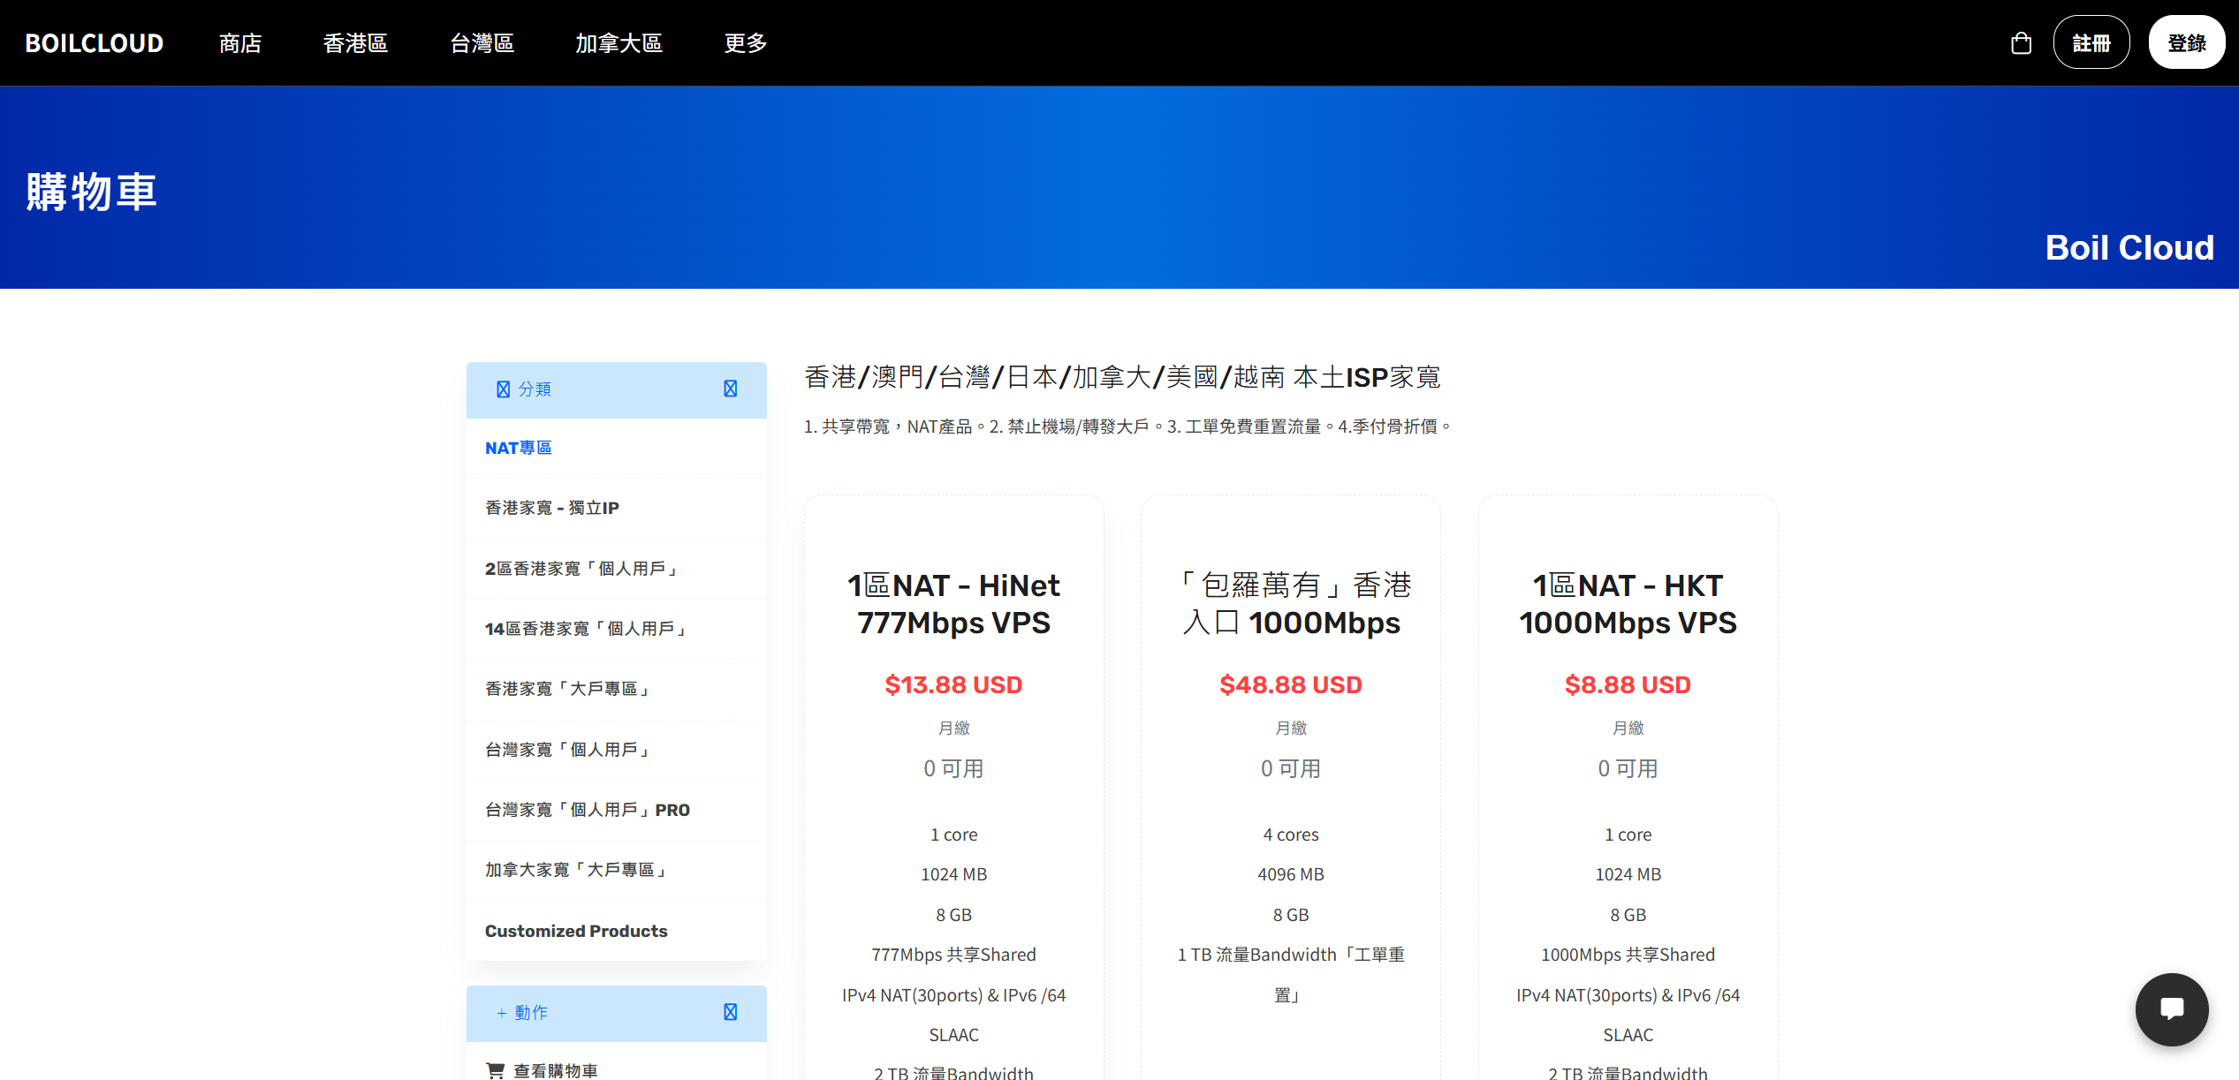The image size is (2239, 1080).
Task: Click the $13.88 USD price
Action: (x=953, y=684)
